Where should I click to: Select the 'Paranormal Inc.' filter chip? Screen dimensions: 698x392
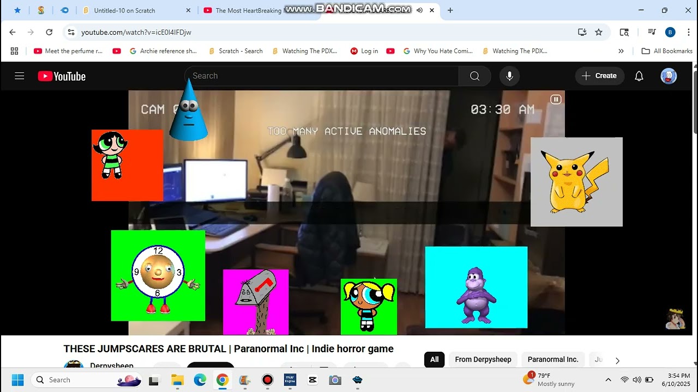[553, 359]
